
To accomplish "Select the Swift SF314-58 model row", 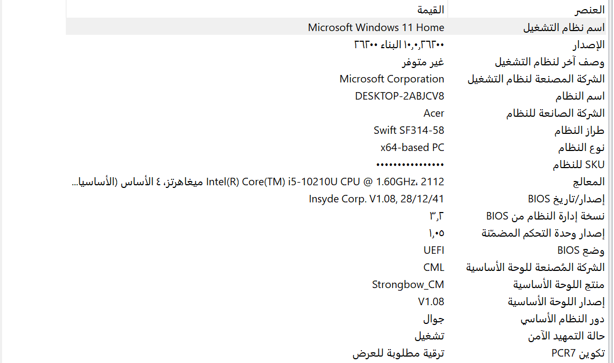I will (336, 131).
